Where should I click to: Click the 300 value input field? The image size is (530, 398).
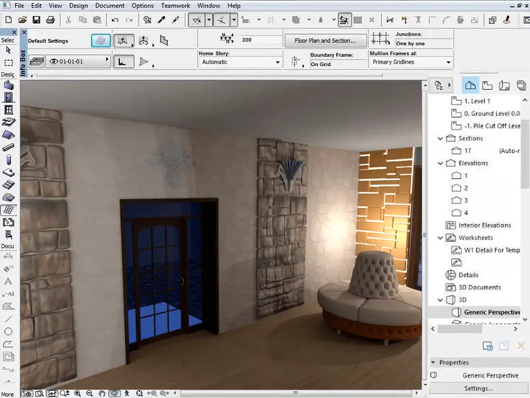point(261,40)
